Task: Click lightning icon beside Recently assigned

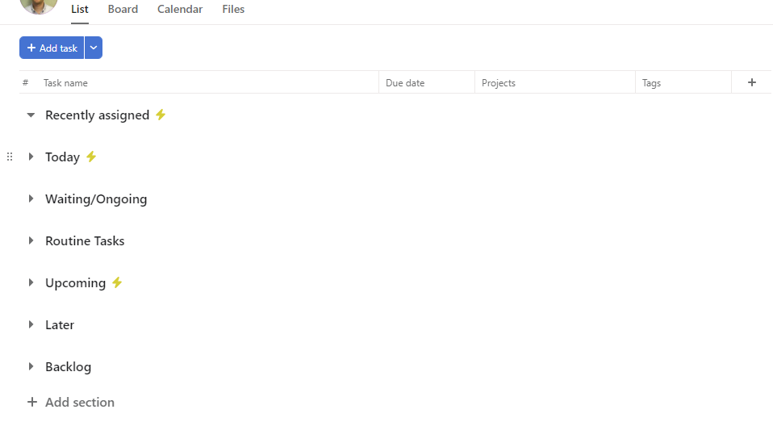Action: (x=161, y=115)
